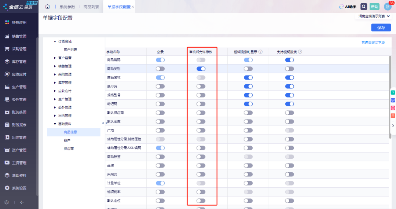Collapse sidebar with the back arrow
Viewport: 396px width, 209px height.
click(22, 202)
